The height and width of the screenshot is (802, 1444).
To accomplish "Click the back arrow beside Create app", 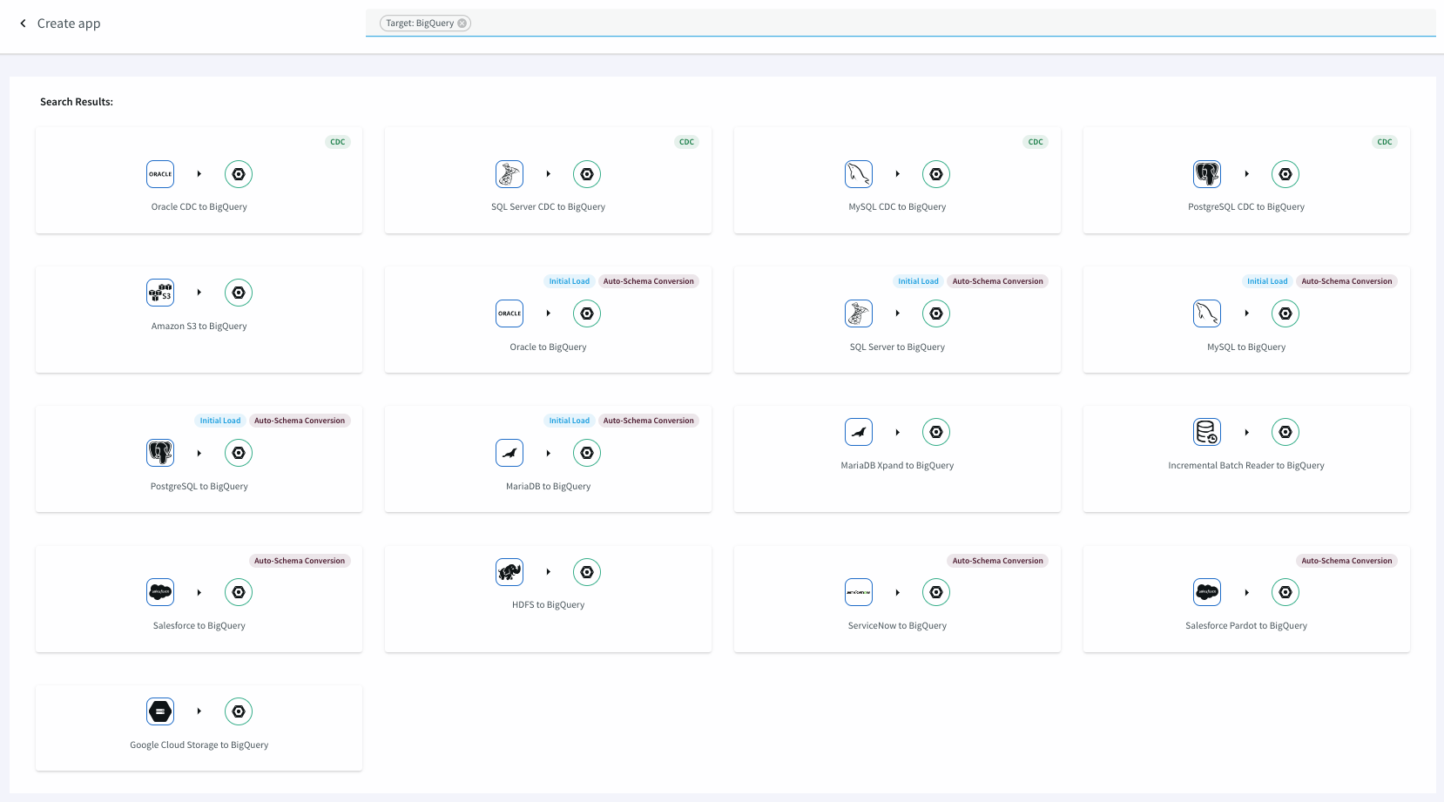I will pos(23,24).
